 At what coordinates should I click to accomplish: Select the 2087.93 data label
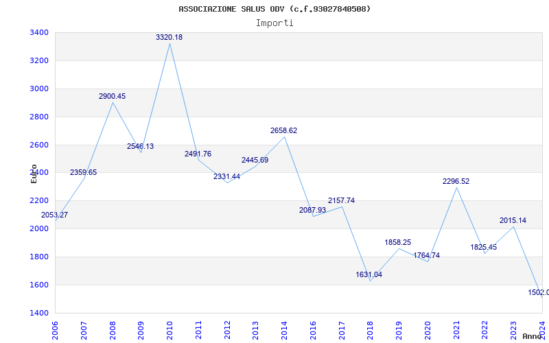[x=313, y=210]
